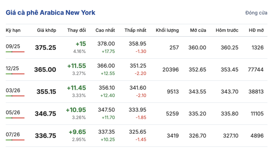Select the "Hôm trước" column header

coord(227,30)
